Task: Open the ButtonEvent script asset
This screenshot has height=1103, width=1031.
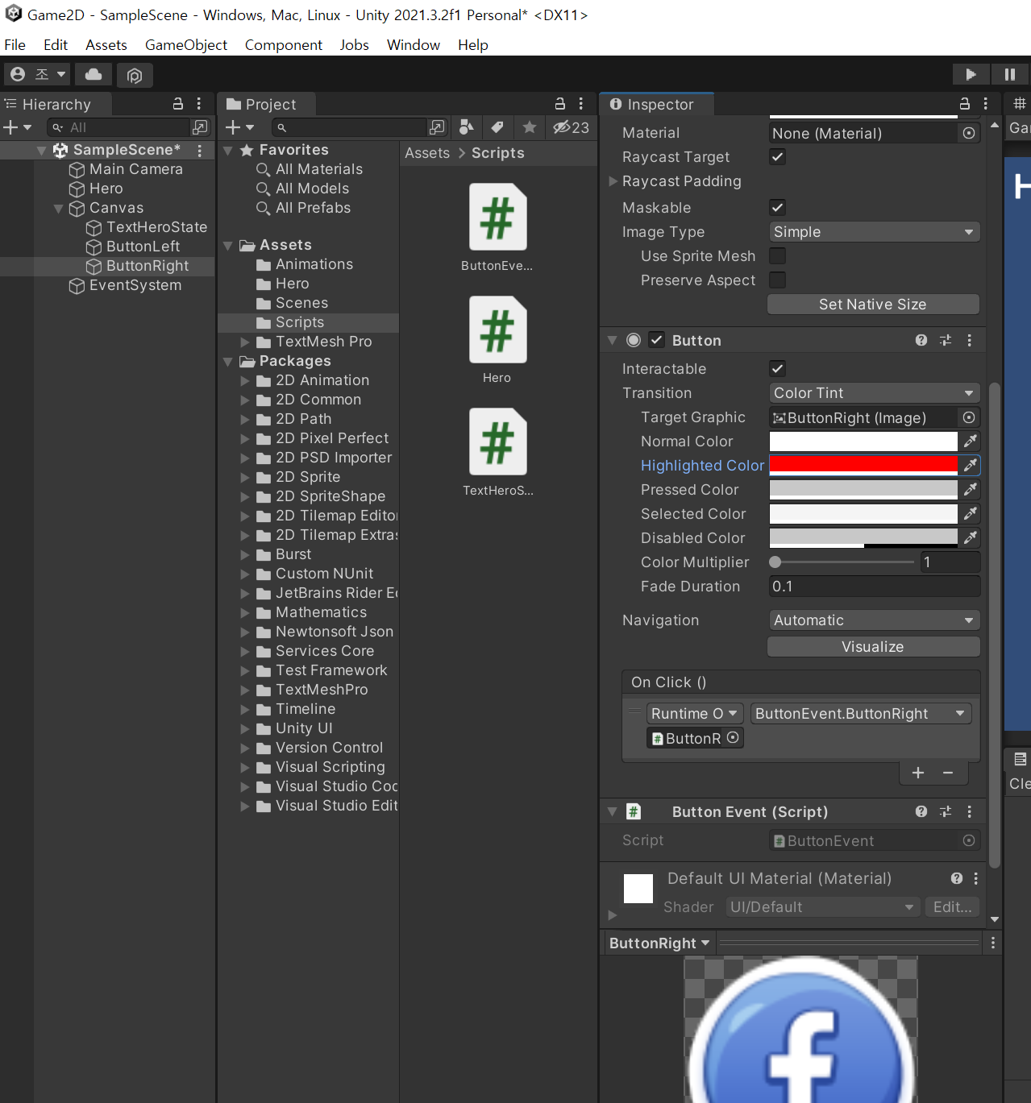Action: point(497,228)
